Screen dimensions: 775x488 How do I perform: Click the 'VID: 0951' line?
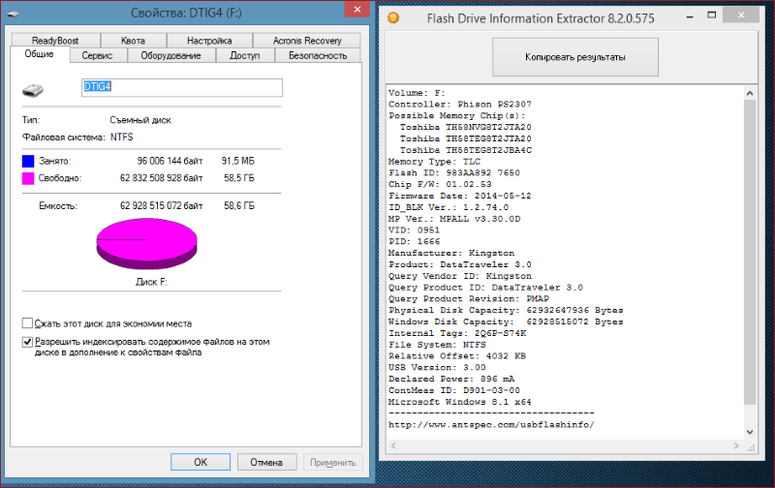(x=414, y=230)
